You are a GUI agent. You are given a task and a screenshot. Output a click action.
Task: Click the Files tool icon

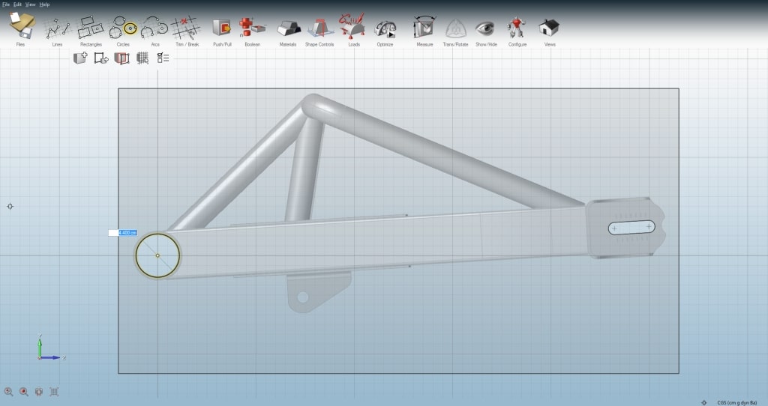(x=22, y=26)
